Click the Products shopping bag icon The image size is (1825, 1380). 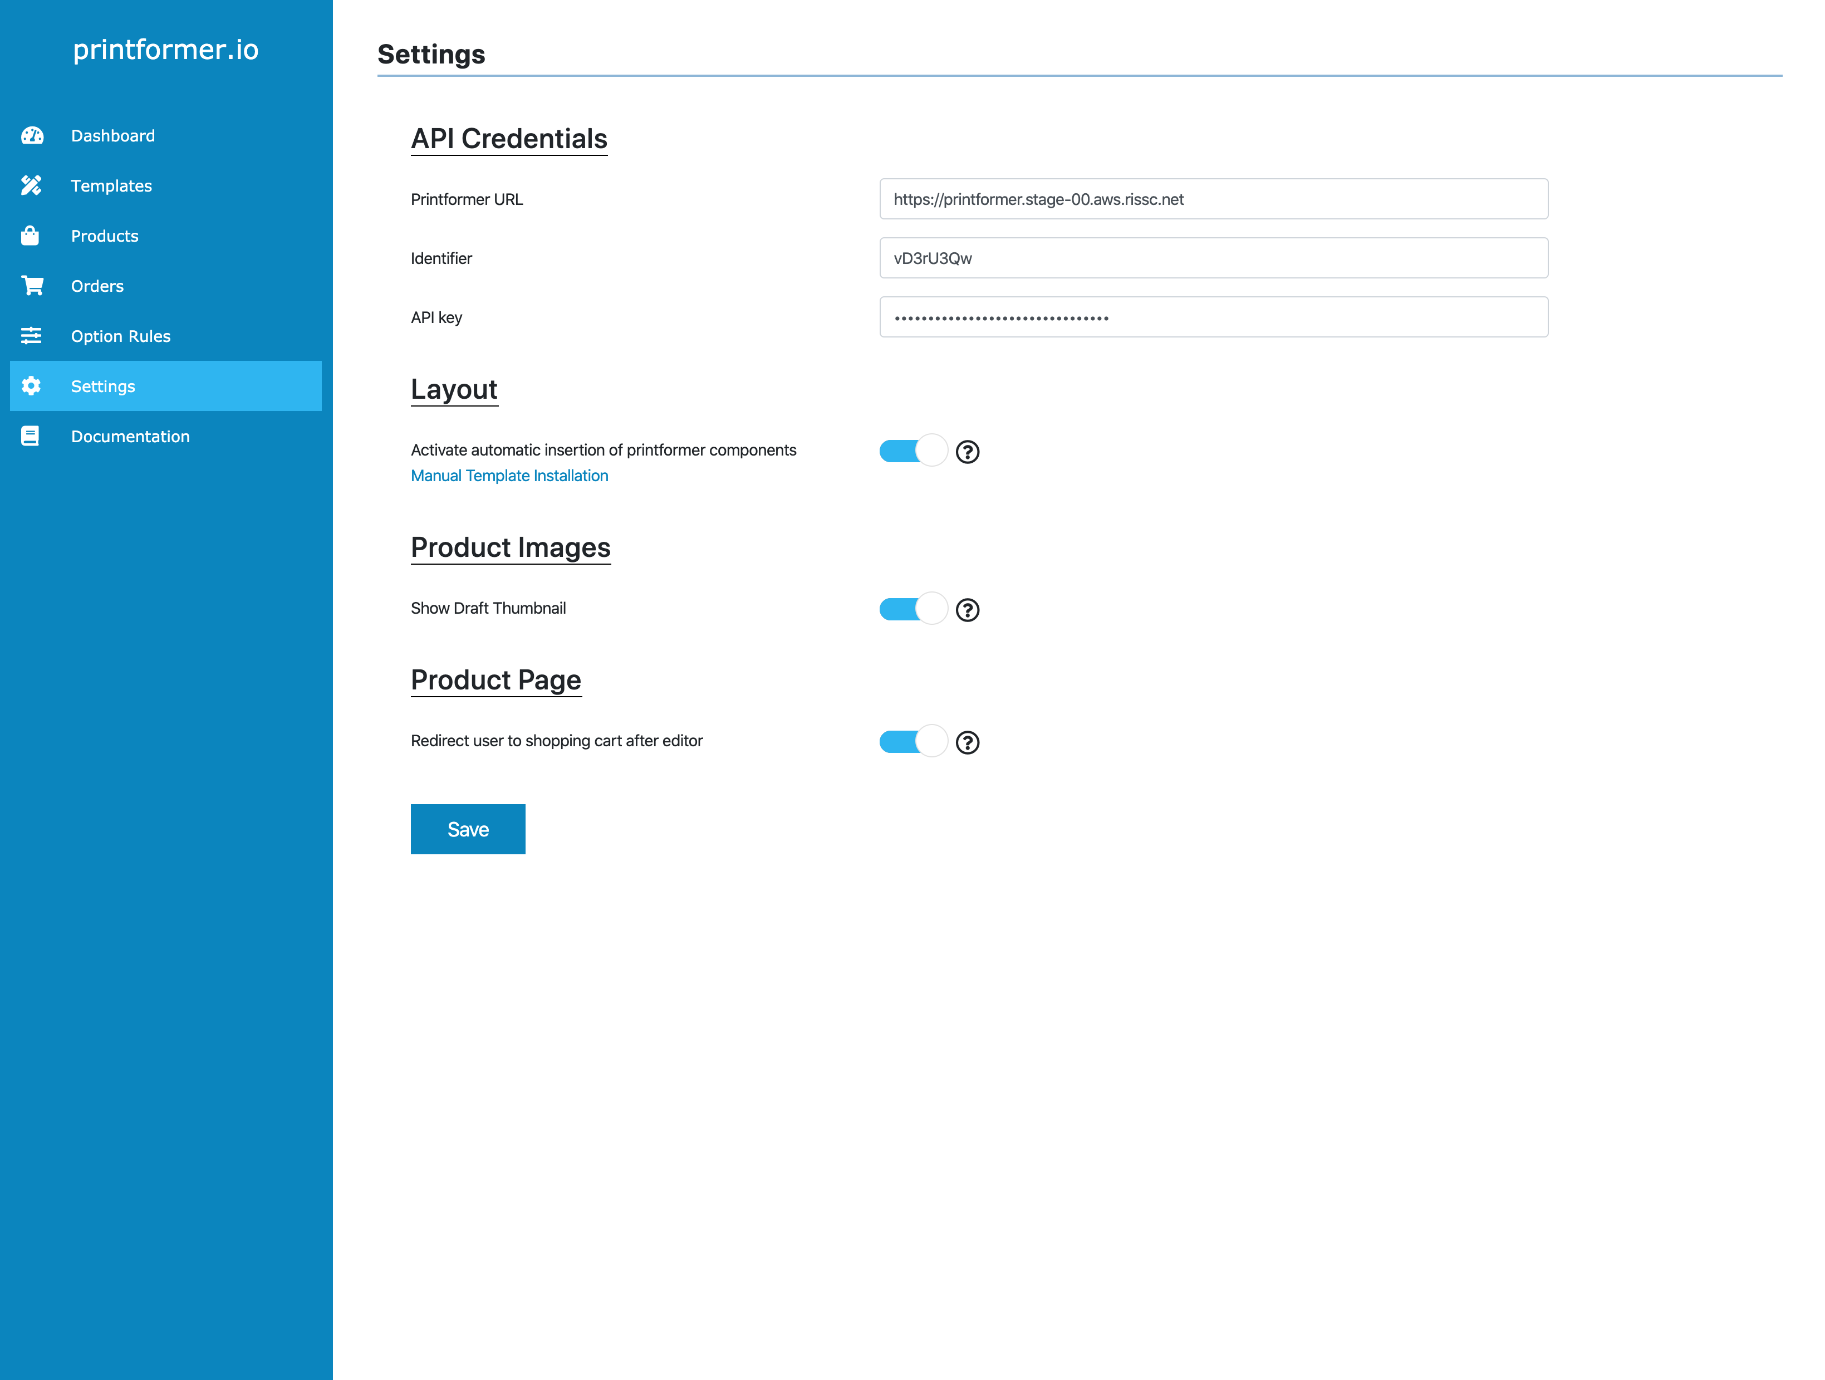pos(31,236)
